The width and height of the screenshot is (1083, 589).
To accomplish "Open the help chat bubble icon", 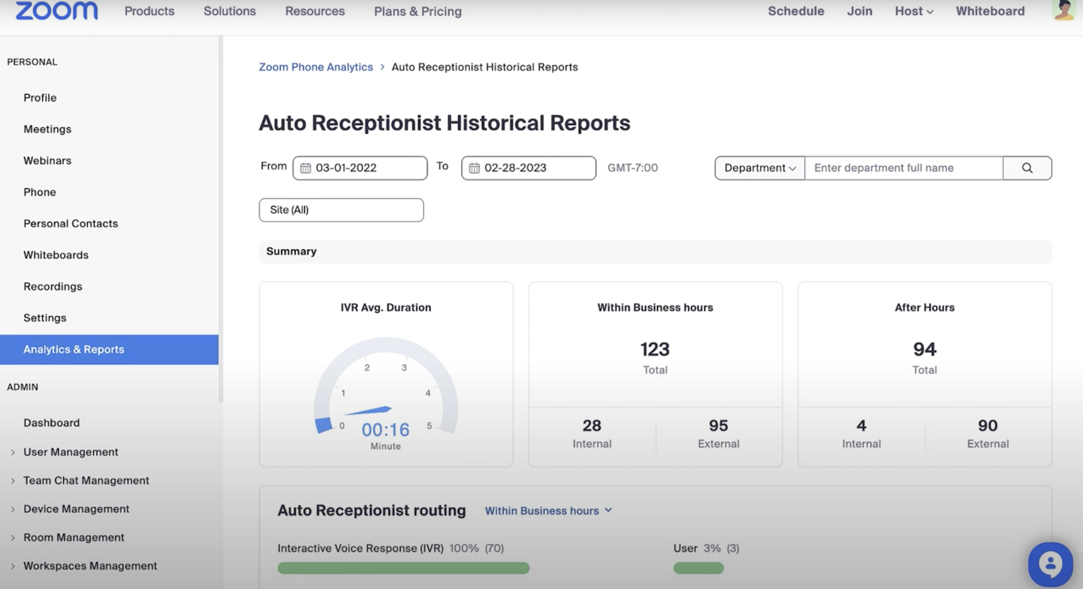I will [1051, 564].
